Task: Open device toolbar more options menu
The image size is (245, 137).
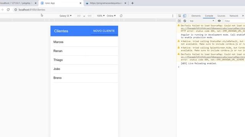Action: click(173, 16)
